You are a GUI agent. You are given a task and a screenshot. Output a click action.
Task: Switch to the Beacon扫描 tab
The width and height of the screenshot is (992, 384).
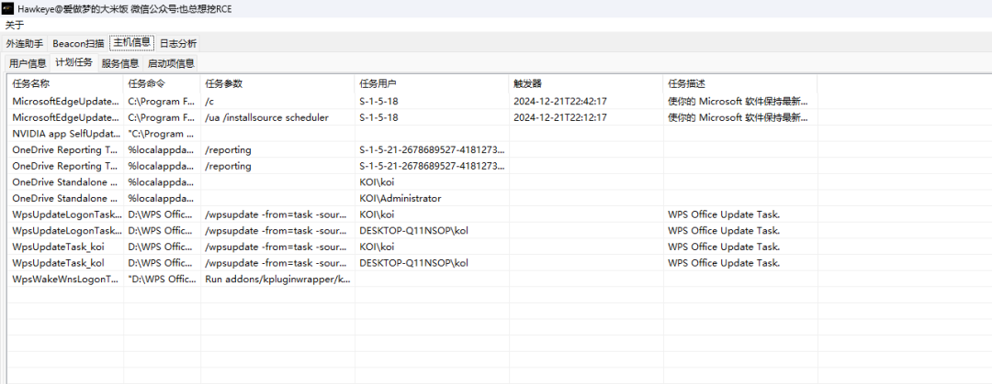78,44
